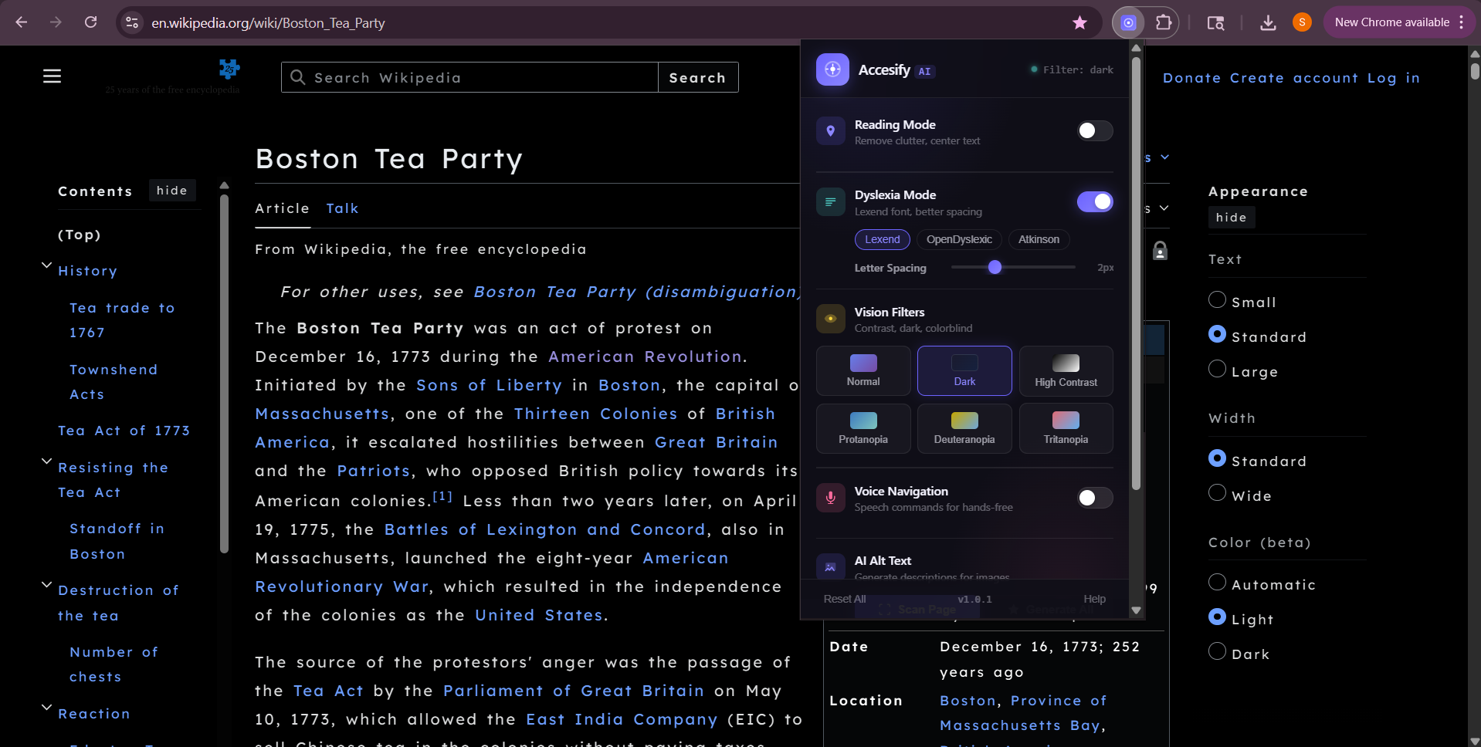Apply the High Contrast vision filter
Viewport: 1481px width, 747px height.
coord(1066,371)
